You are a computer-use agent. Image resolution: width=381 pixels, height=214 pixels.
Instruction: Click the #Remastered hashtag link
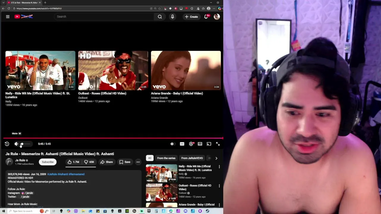click(x=76, y=174)
